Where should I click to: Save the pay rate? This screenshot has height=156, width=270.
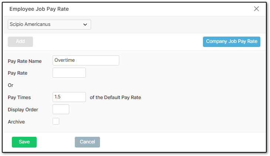pos(24,142)
